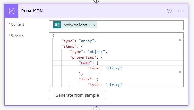Click the "string" value under name
This screenshot has height=110, width=194.
[114, 68]
